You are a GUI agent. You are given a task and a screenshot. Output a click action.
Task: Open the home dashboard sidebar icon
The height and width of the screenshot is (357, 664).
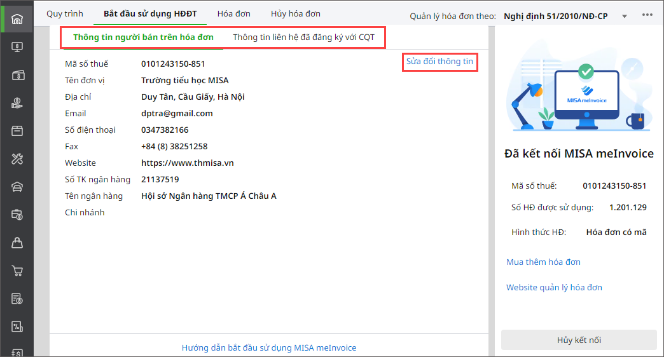(17, 20)
